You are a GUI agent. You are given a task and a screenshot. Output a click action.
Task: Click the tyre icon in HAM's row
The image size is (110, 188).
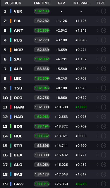click(103, 107)
